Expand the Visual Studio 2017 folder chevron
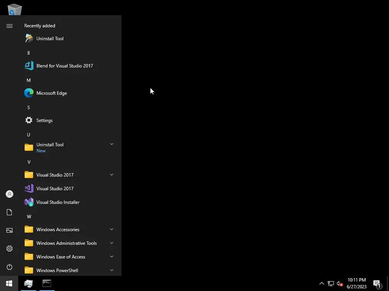This screenshot has width=389, height=291. click(x=112, y=175)
